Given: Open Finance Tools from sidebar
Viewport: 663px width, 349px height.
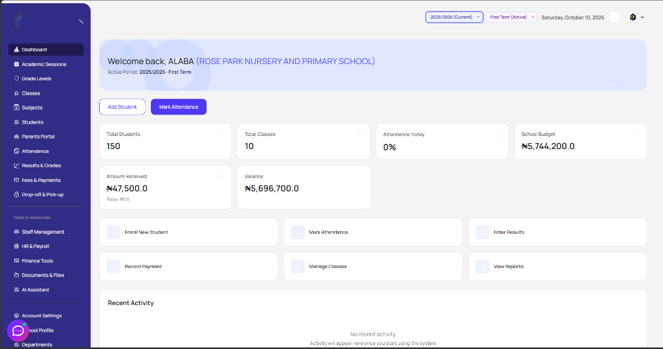Looking at the screenshot, I should 46,261.
